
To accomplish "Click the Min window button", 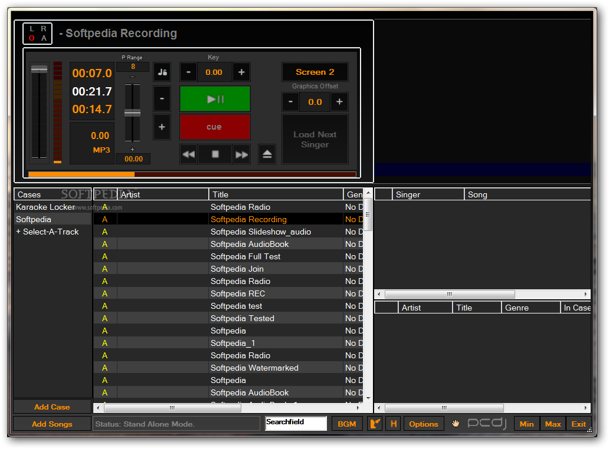I will coord(526,424).
